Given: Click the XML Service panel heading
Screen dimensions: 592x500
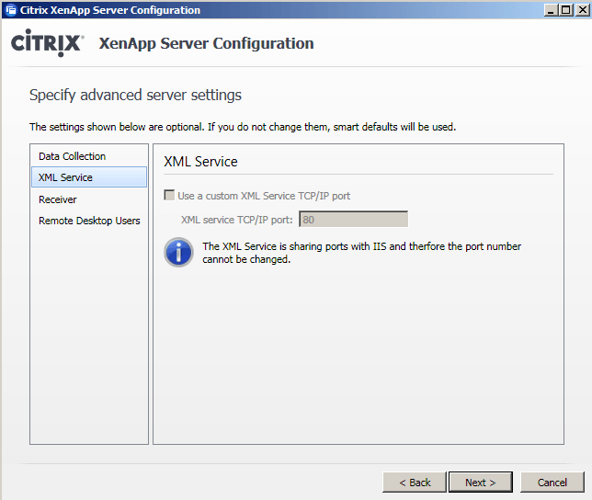Looking at the screenshot, I should pyautogui.click(x=200, y=162).
